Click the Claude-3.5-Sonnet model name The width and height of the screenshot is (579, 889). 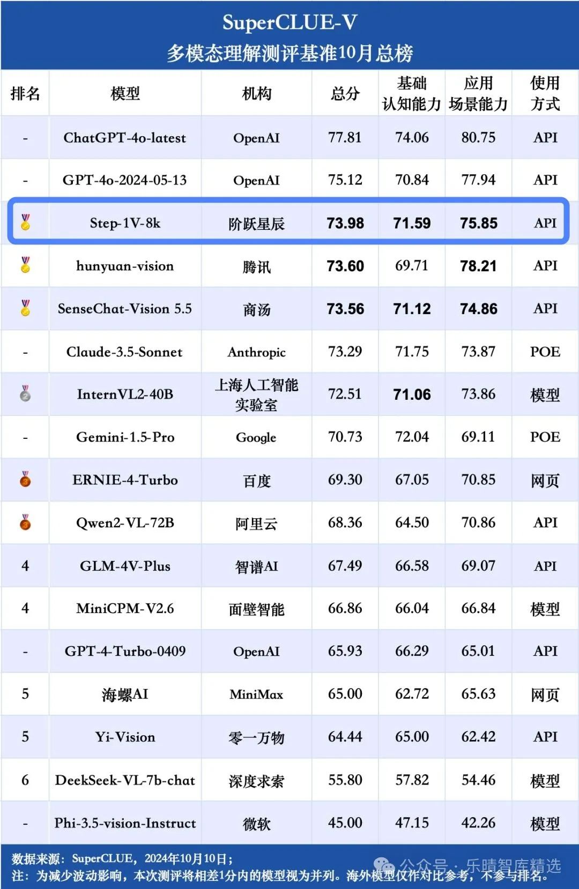click(x=125, y=352)
